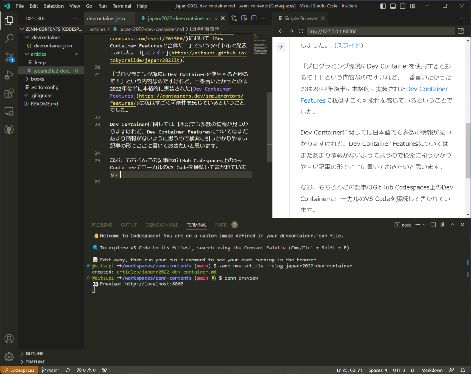Screen dimensions: 471x374
Task: Open README.md in the explorer
Action: (44, 103)
